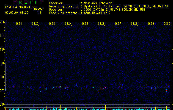Click receiver ICOM IC-706mkII frequency text

click(x=114, y=10)
